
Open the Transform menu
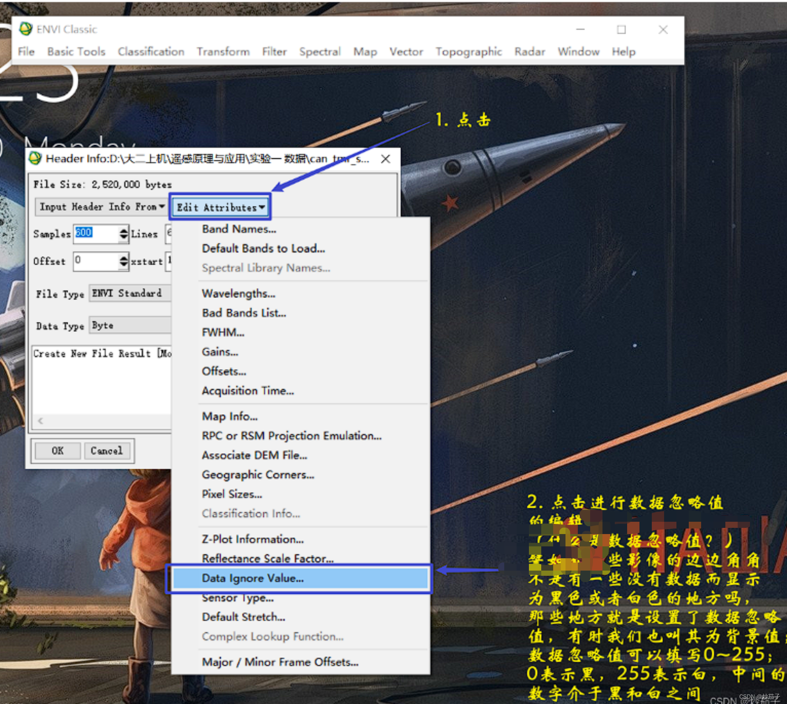pos(223,52)
